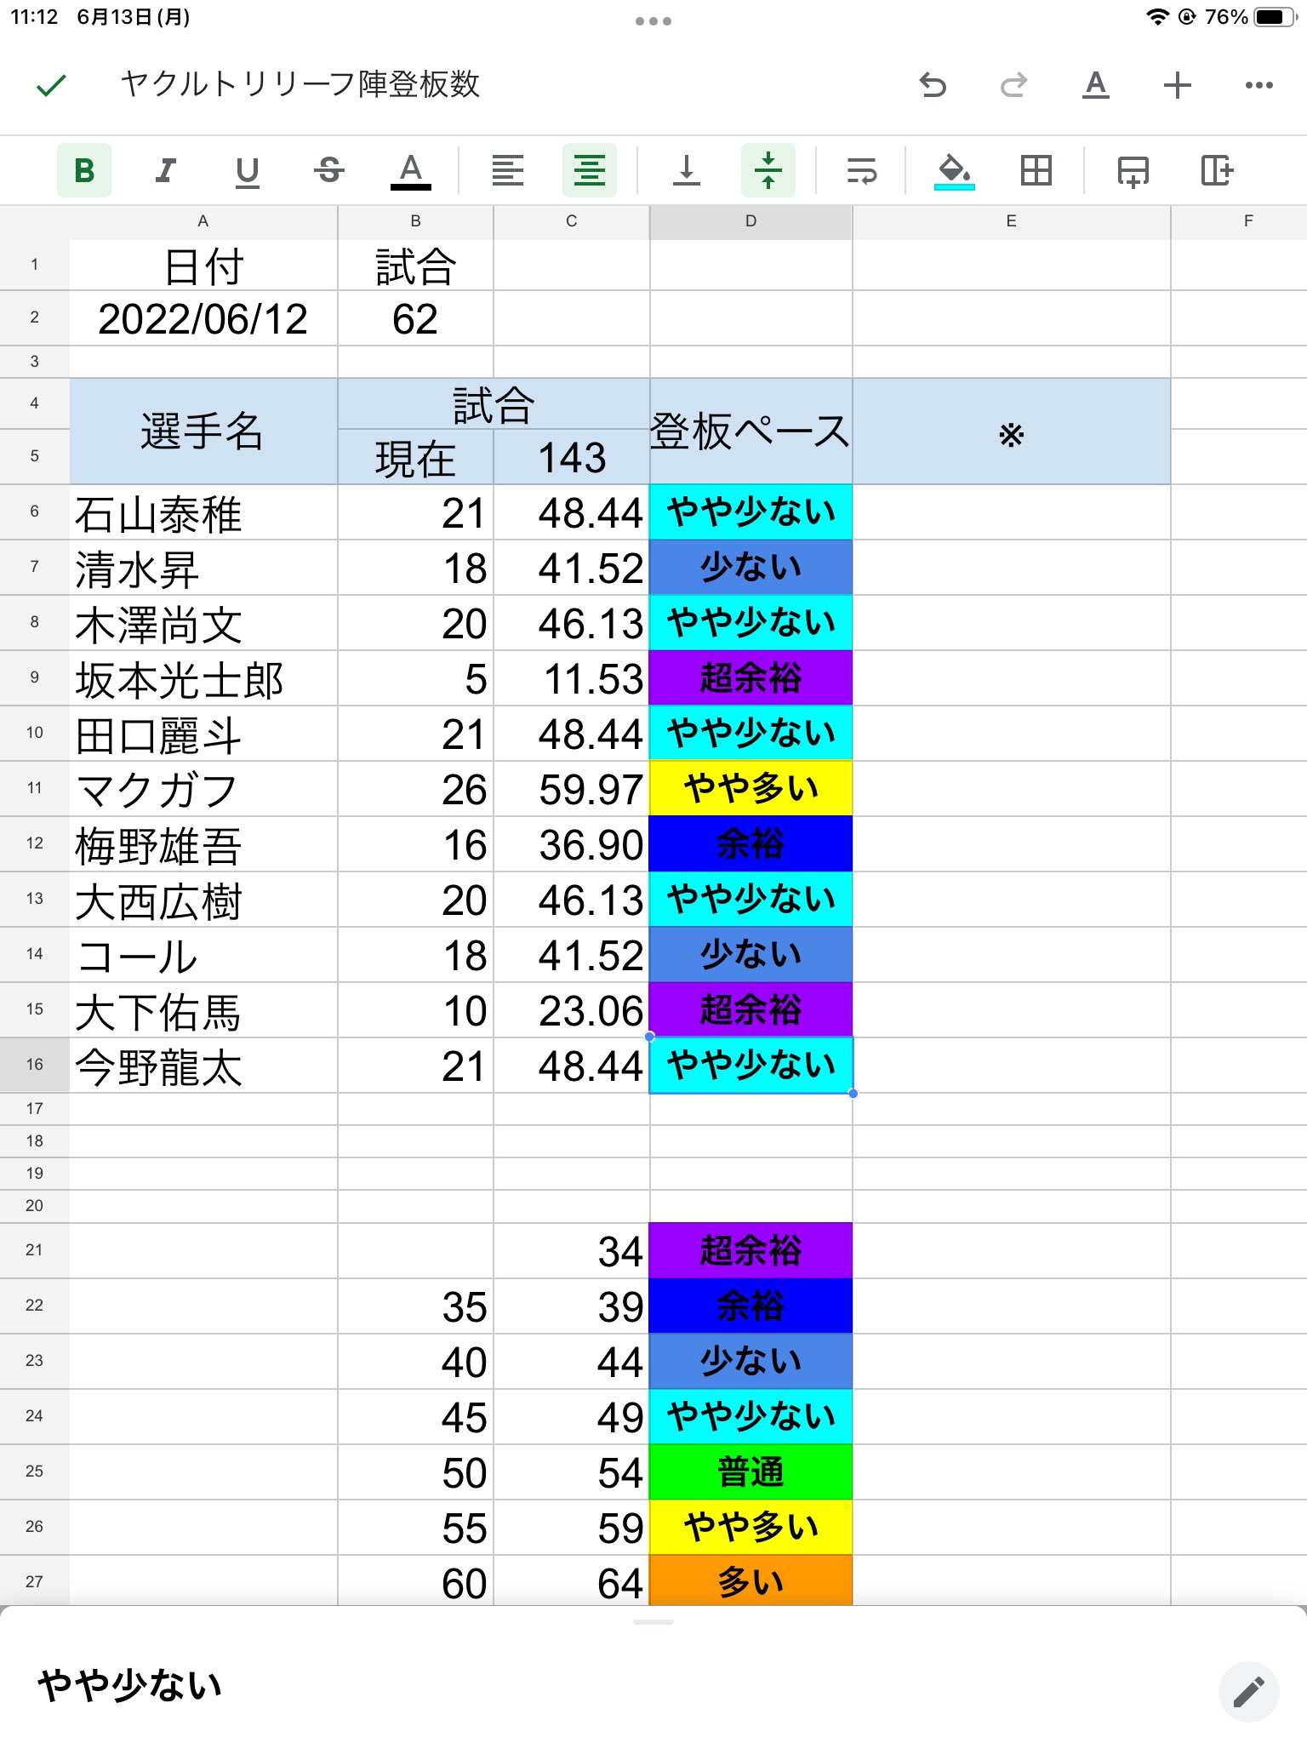This screenshot has width=1307, height=1743.
Task: Select player cell 坂本光士郎
Action: [203, 678]
